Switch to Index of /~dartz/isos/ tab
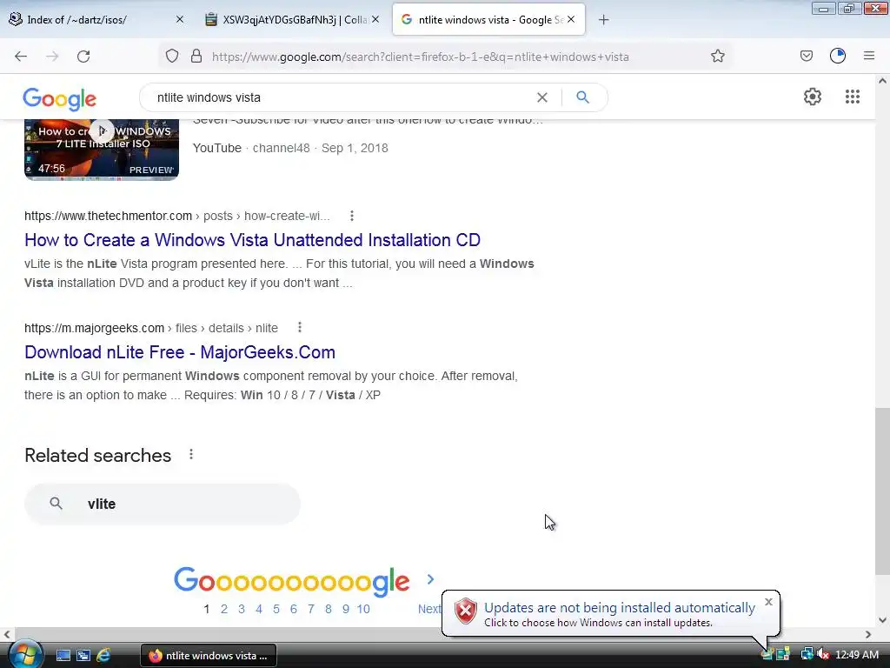Screen dimensions: 890x668 point(96,19)
